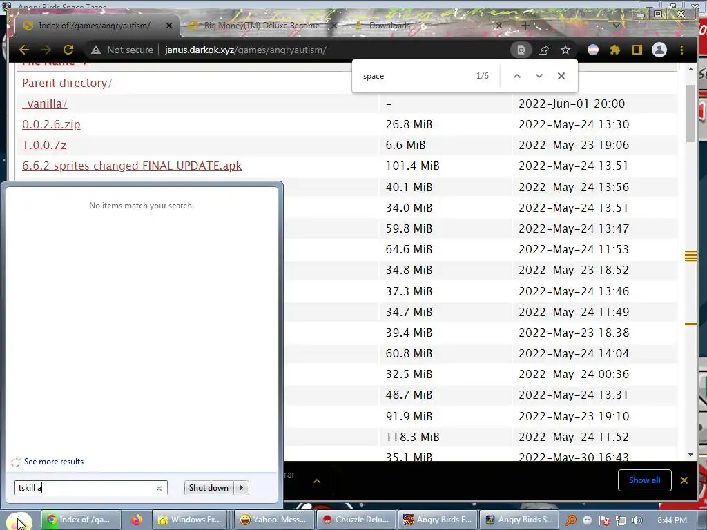Click the page vertical scrollbar thumb
Viewport: 707px width, 530px height.
(x=690, y=114)
